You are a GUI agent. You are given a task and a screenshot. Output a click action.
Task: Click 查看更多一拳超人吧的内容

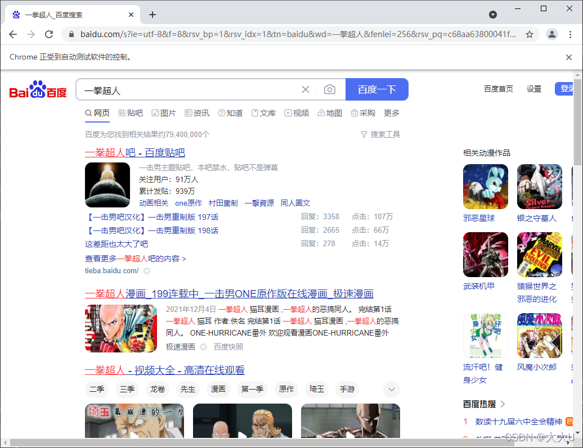(135, 259)
